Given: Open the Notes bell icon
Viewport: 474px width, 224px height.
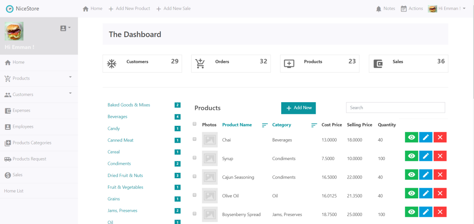Looking at the screenshot, I should (379, 9).
